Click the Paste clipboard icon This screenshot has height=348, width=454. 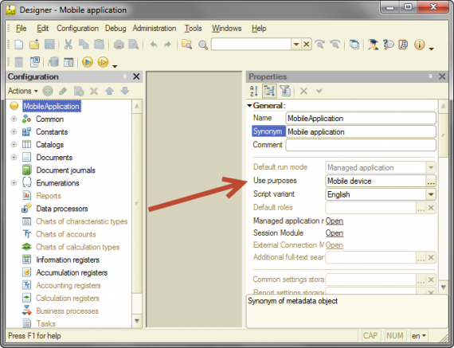pyautogui.click(x=100, y=45)
